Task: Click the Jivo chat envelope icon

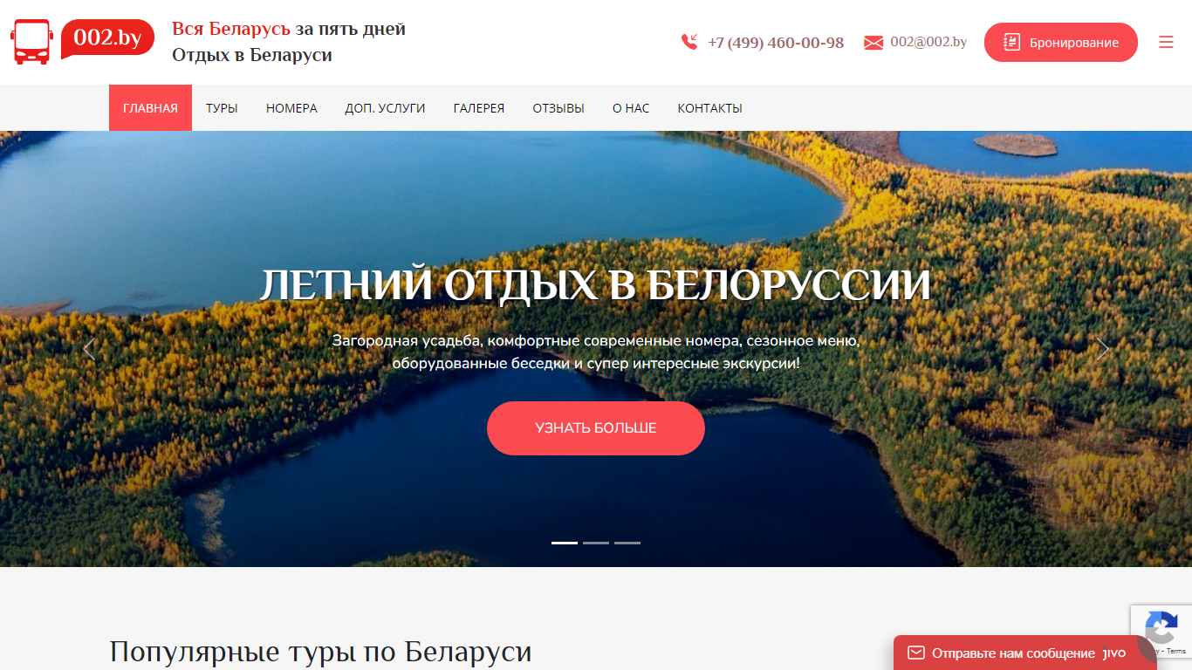Action: (915, 653)
